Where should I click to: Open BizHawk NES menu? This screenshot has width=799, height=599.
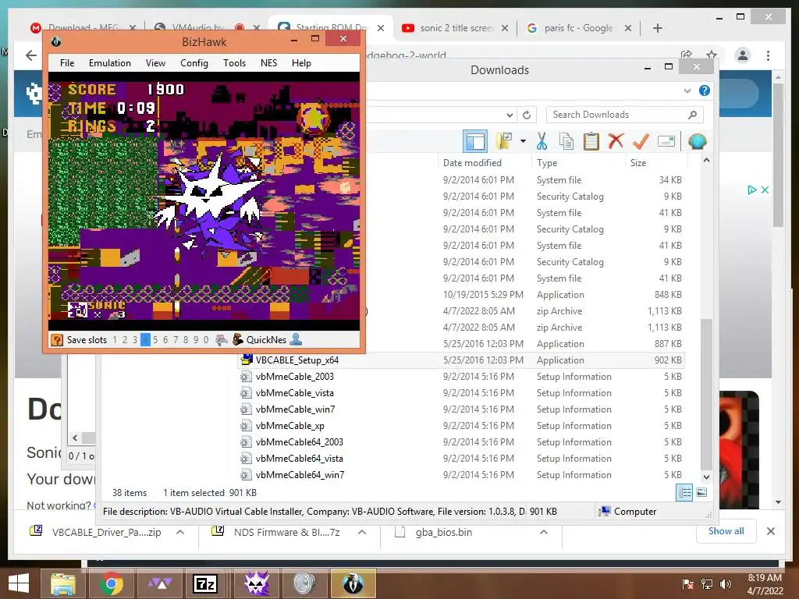click(268, 62)
